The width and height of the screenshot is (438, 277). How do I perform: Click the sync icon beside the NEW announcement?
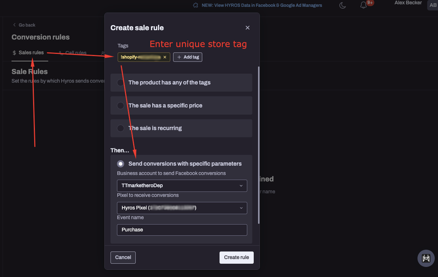click(x=195, y=5)
